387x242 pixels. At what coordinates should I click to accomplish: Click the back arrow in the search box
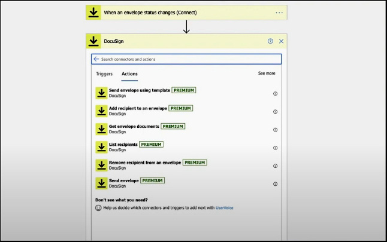(x=96, y=59)
